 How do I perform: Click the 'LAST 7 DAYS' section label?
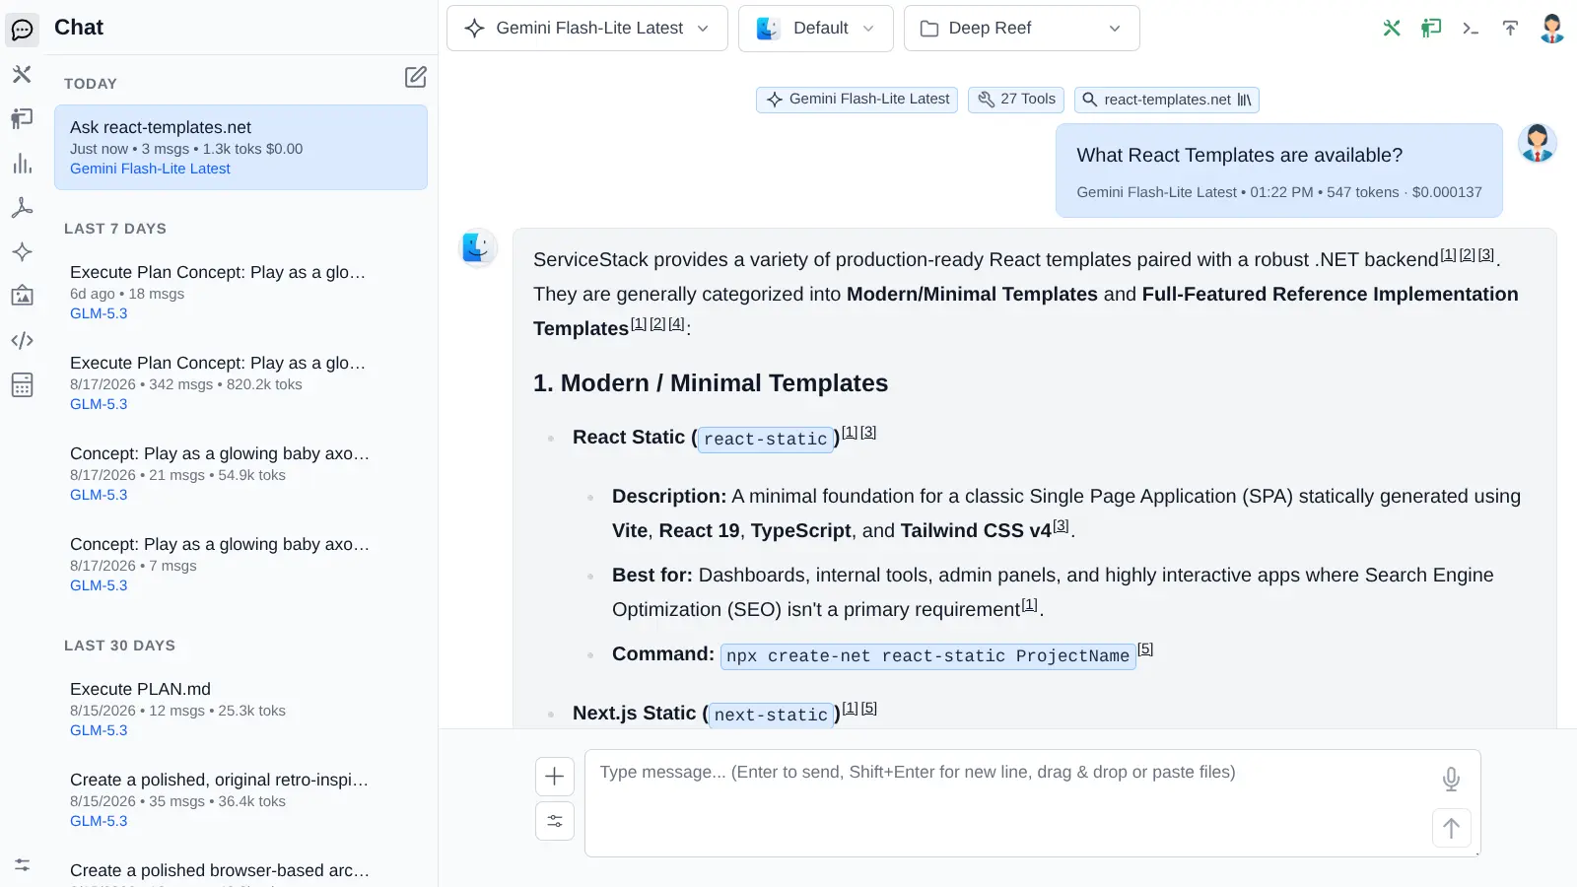115,229
